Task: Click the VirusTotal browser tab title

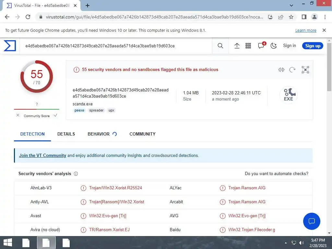Action: [42, 6]
